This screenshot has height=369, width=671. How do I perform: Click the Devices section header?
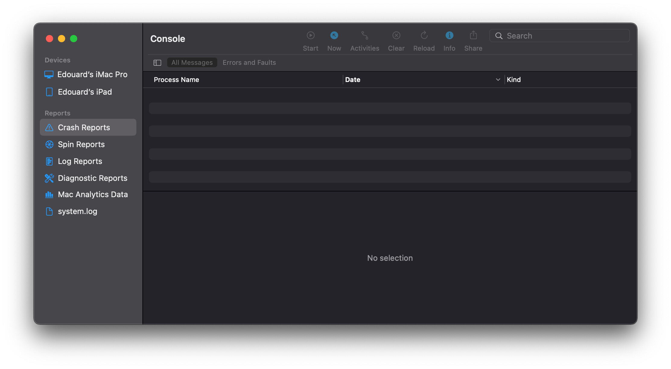pyautogui.click(x=57, y=60)
